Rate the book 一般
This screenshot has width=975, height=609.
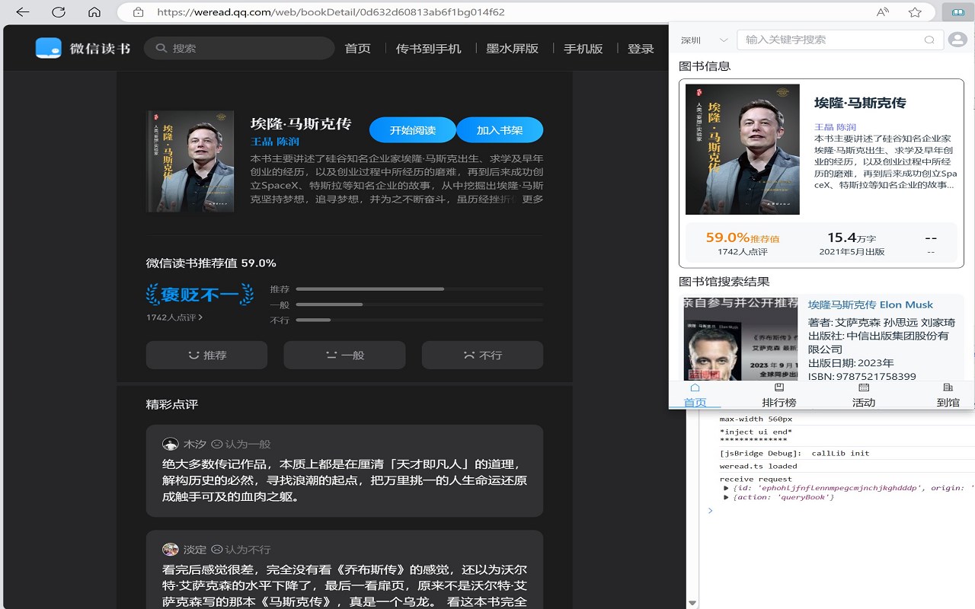click(x=344, y=355)
